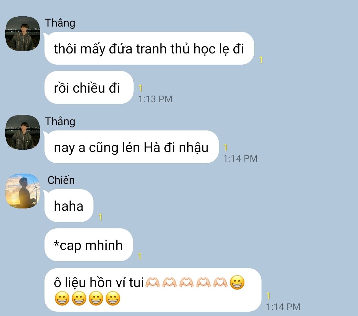Click grinning emoji at end of first line
The image size is (358, 316).
[237, 282]
